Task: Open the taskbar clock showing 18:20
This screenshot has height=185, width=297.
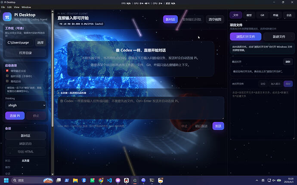Action: click(x=289, y=180)
